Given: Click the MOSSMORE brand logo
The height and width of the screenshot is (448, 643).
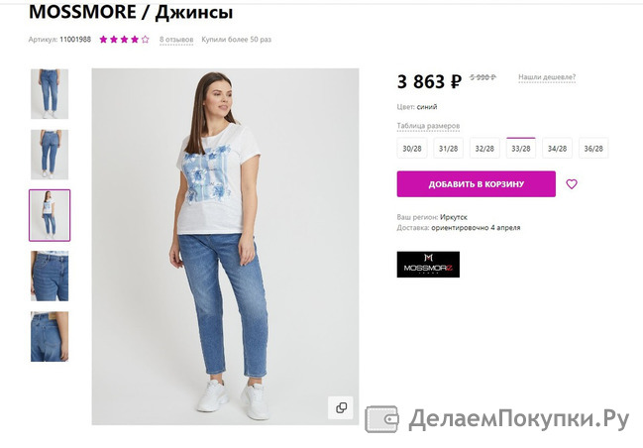Looking at the screenshot, I should (428, 265).
